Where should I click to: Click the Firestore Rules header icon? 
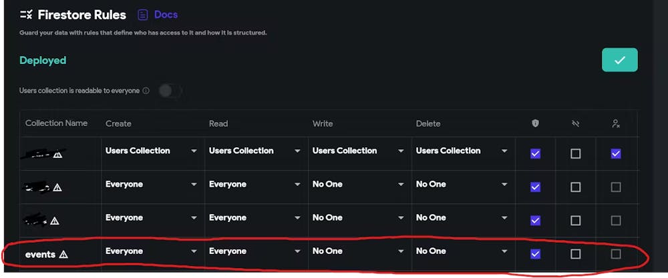(x=26, y=14)
